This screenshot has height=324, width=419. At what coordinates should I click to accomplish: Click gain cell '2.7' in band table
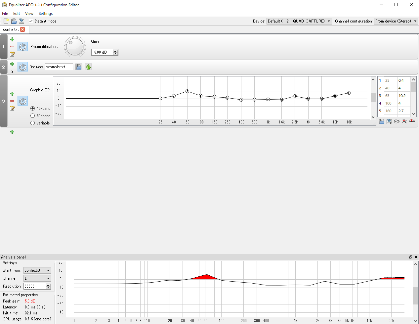[404, 111]
